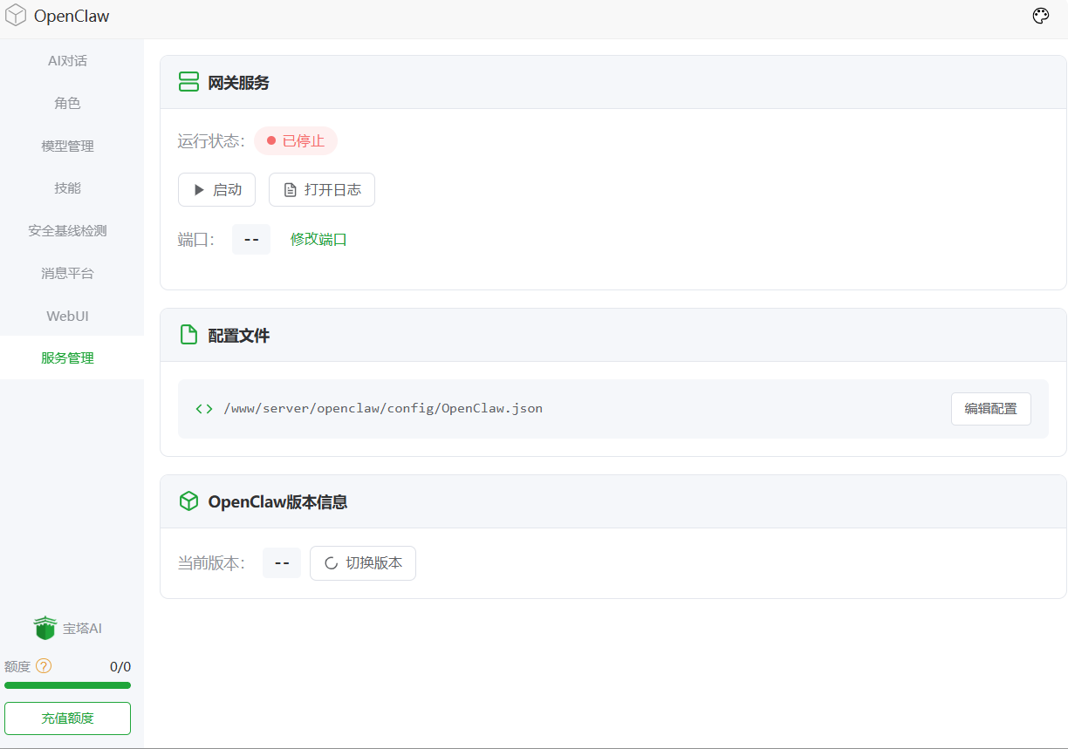
Task: Click 切换版本 to switch version
Action: coord(363,563)
